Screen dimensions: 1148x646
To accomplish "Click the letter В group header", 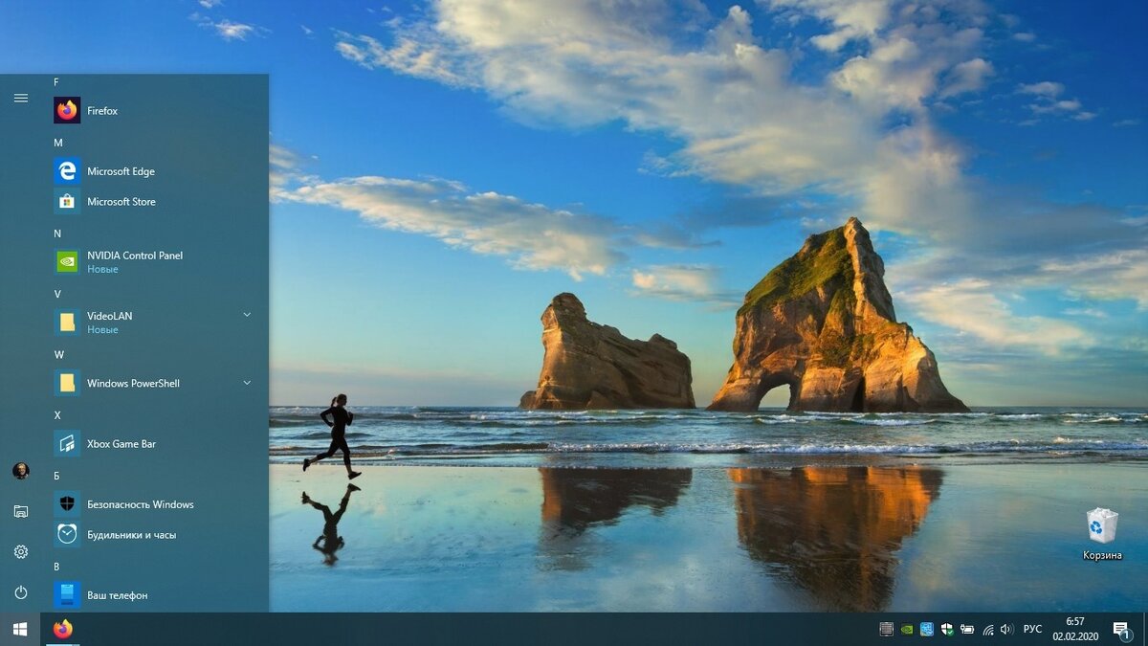I will point(57,567).
